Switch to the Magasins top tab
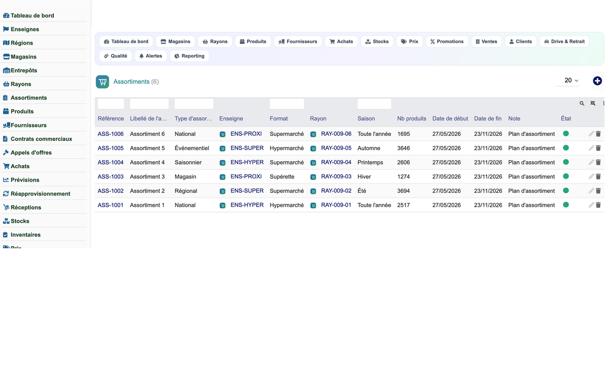Viewport: 616px width, 381px height. [x=176, y=42]
